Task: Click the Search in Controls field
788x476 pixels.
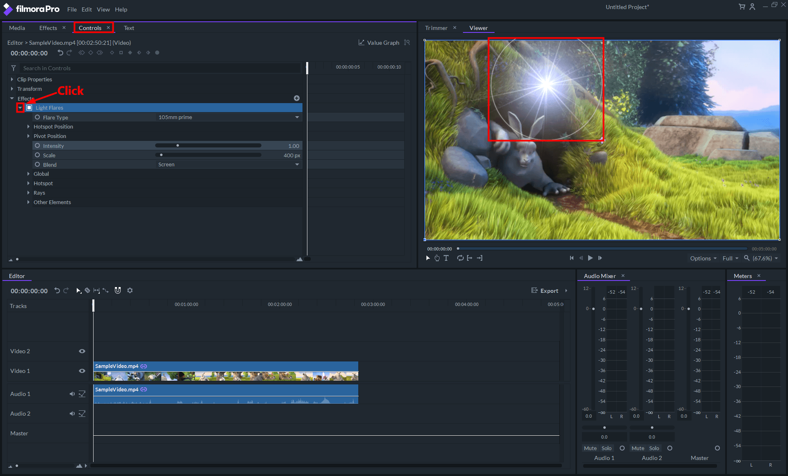Action: pyautogui.click(x=160, y=68)
